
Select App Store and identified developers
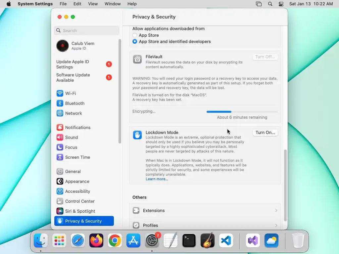[135, 41]
